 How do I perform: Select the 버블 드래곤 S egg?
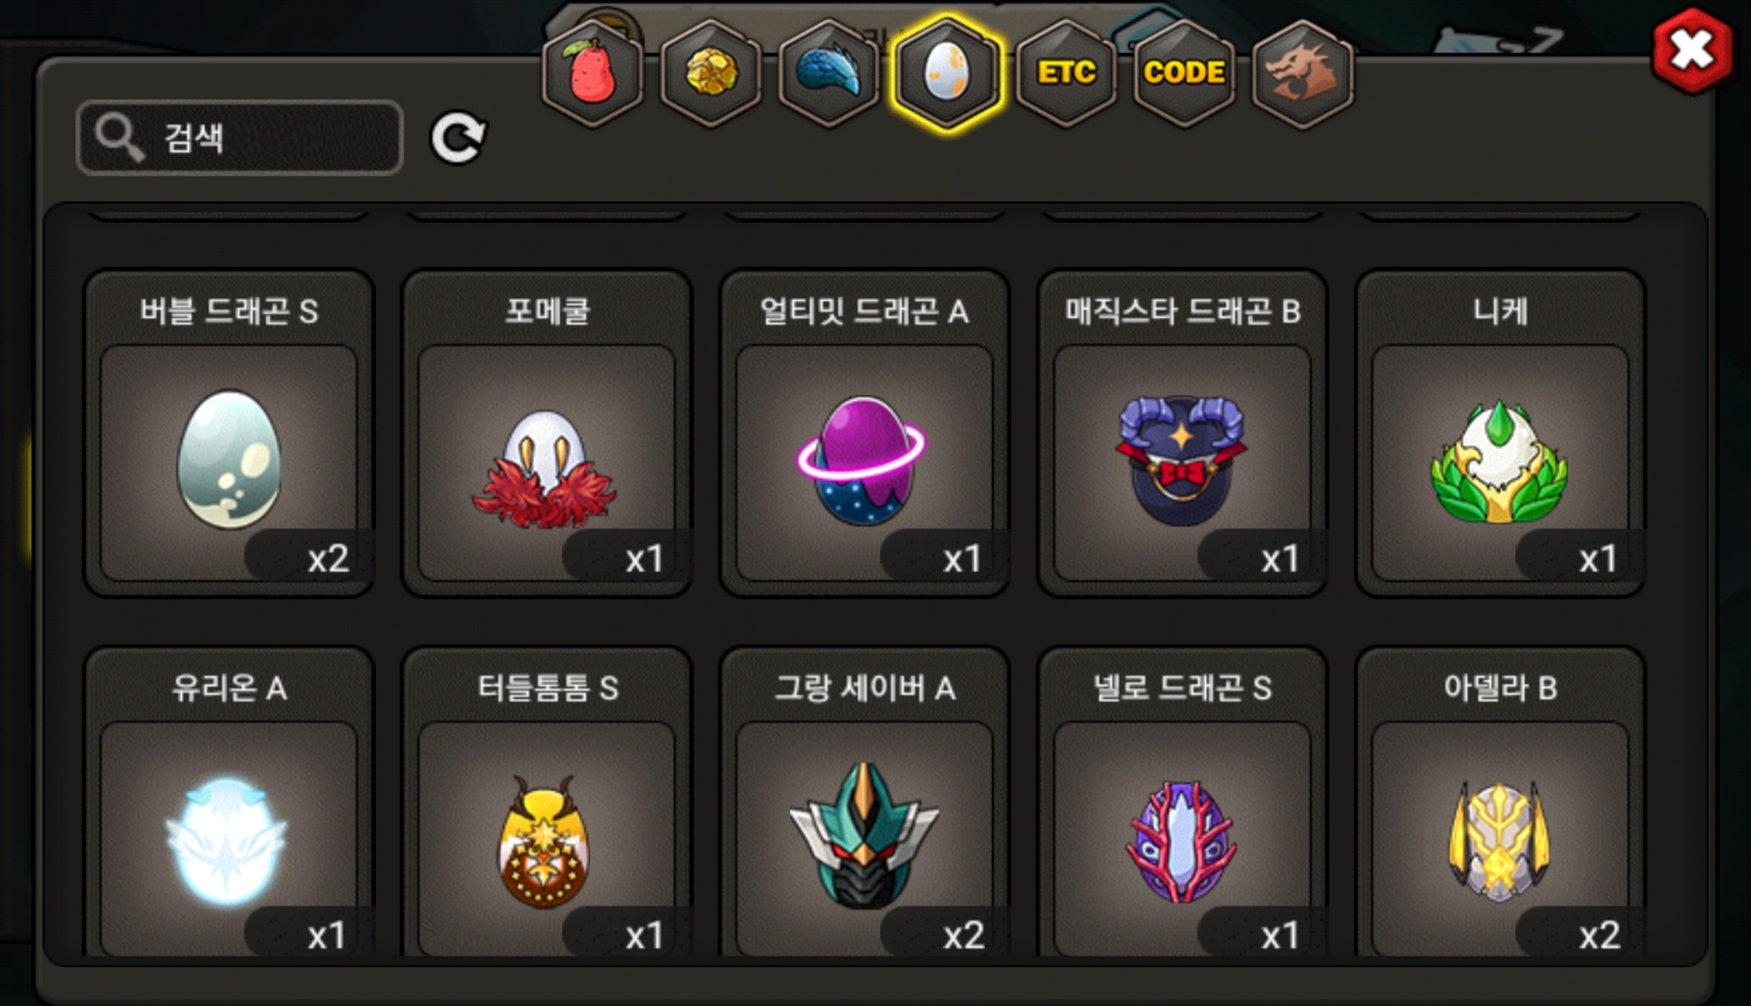(x=229, y=433)
